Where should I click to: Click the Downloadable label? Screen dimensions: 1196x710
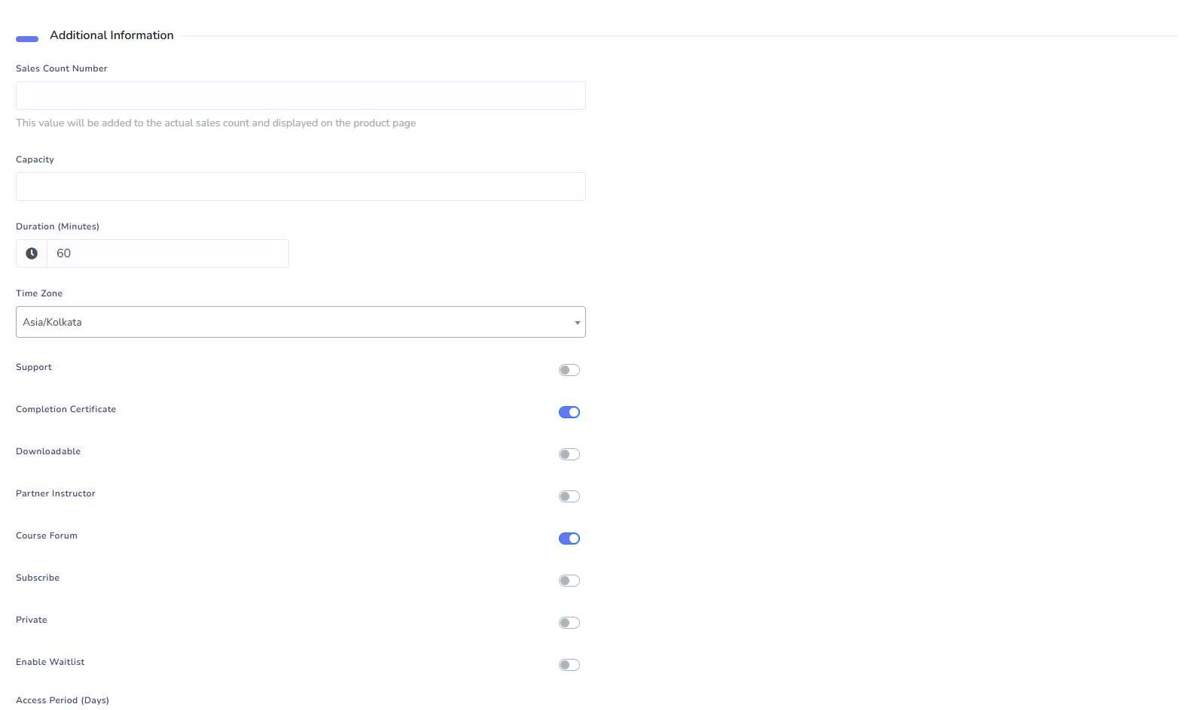click(x=48, y=451)
